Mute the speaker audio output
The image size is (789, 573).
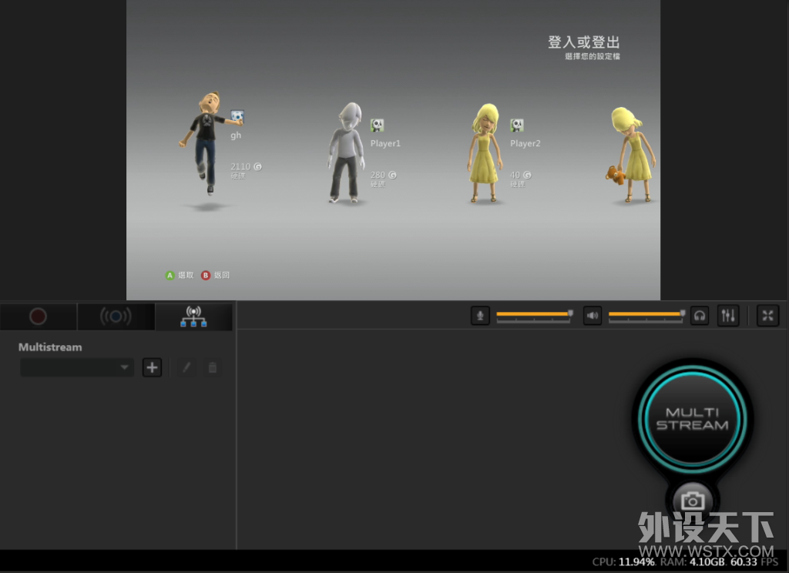pyautogui.click(x=593, y=316)
